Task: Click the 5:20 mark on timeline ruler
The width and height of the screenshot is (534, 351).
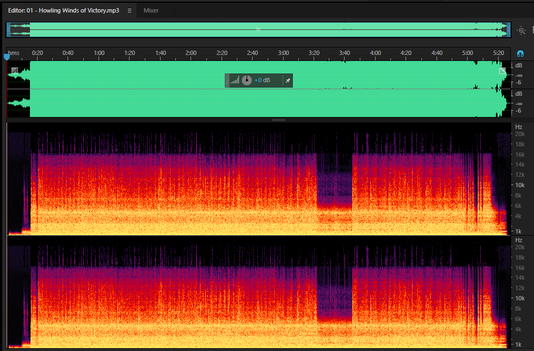Action: 499,53
